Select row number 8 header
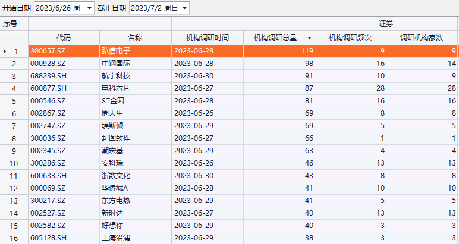459x244 pixels. tap(14, 138)
